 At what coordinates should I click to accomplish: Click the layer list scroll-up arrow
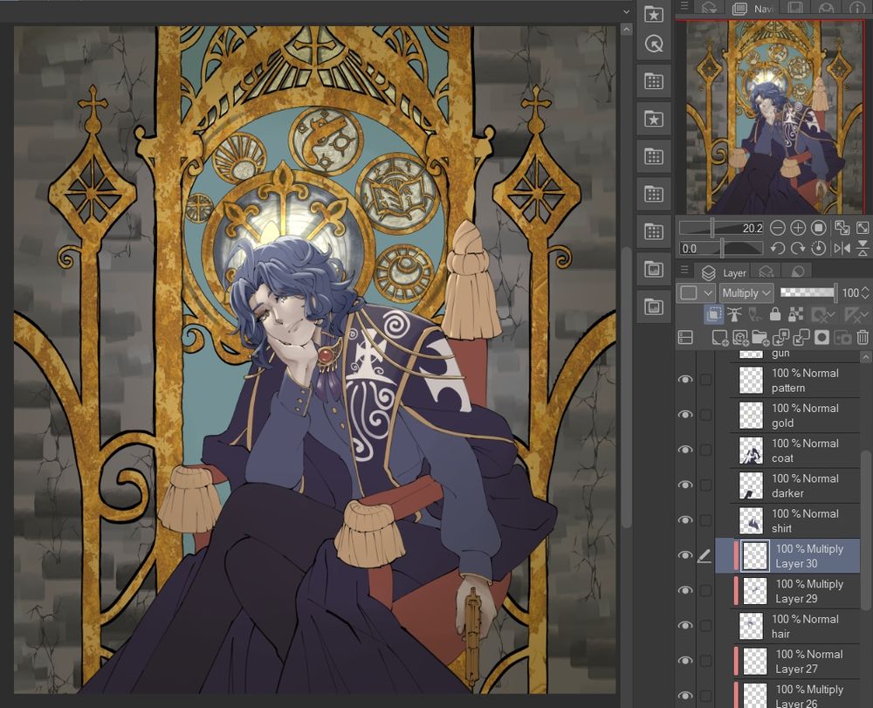point(865,356)
